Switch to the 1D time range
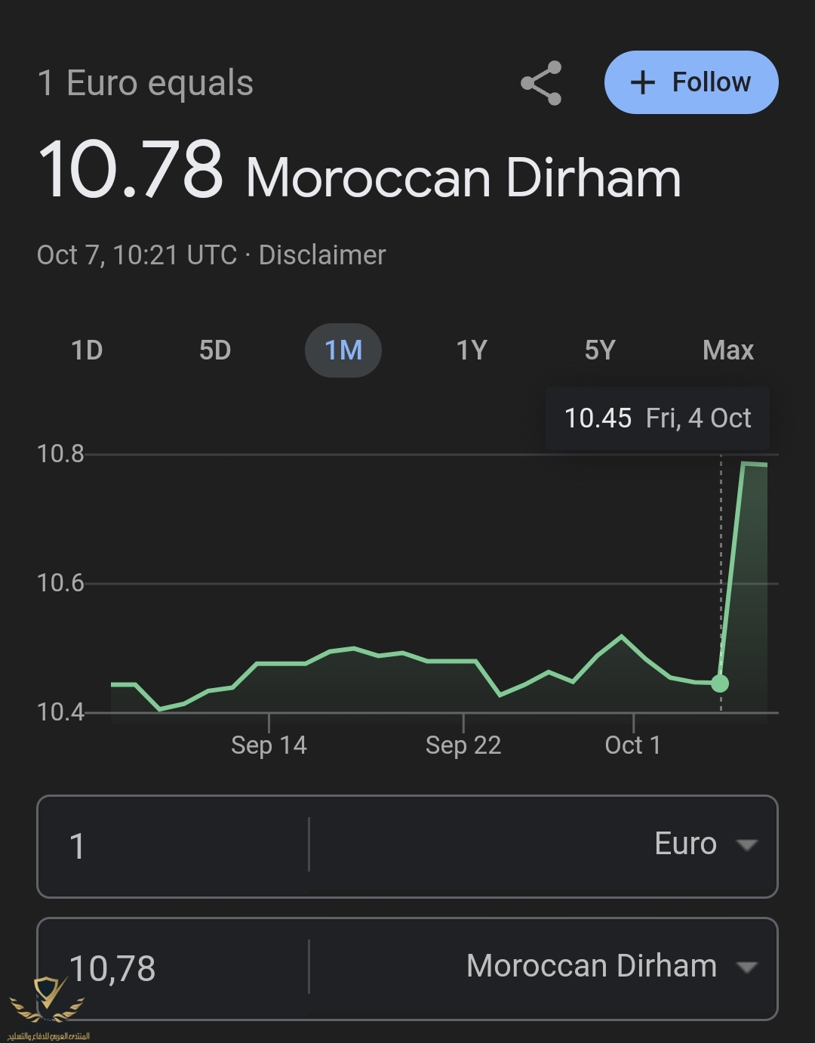This screenshot has height=1043, width=815. click(87, 350)
